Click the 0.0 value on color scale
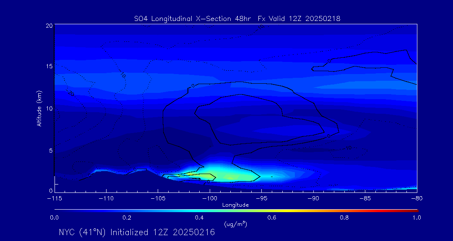Screen dimensions: 453x241 coord(54,218)
